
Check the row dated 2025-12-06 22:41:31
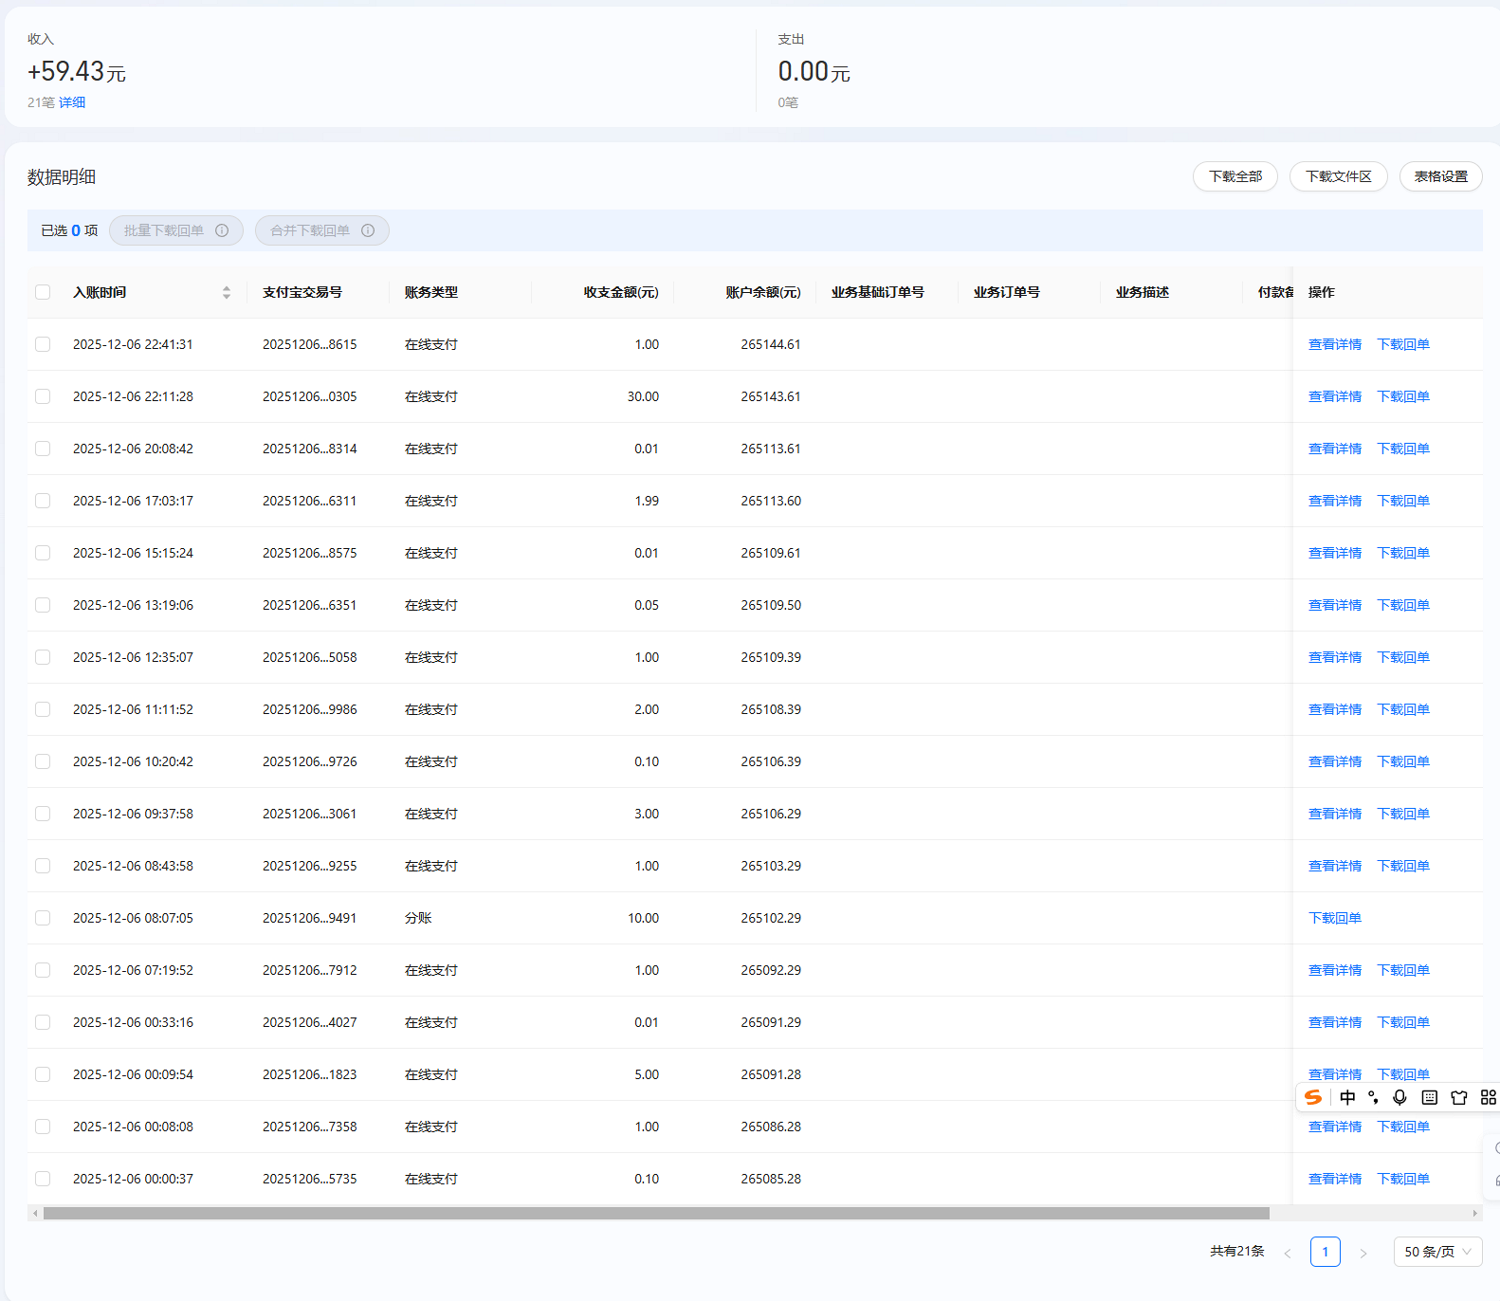(x=43, y=344)
